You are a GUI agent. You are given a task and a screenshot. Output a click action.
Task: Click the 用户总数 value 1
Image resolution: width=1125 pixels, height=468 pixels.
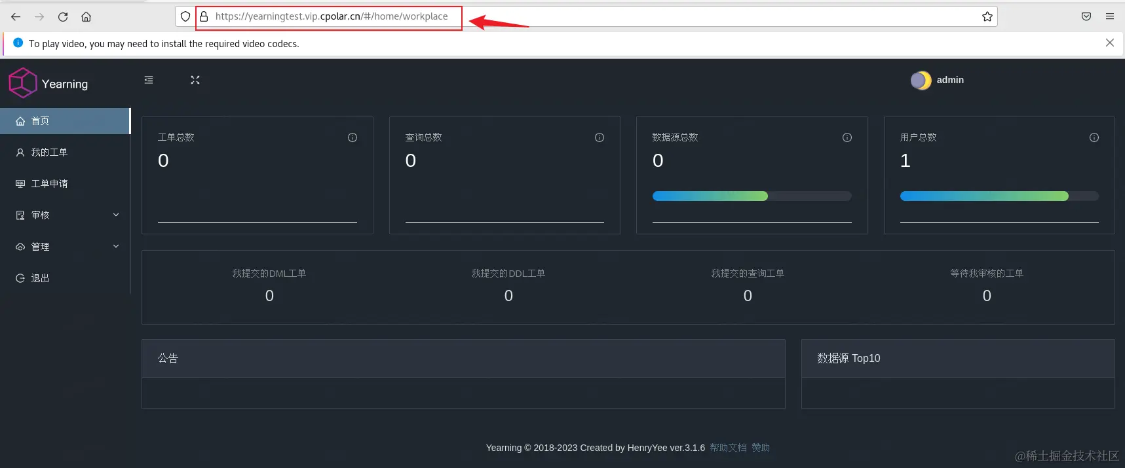point(906,160)
